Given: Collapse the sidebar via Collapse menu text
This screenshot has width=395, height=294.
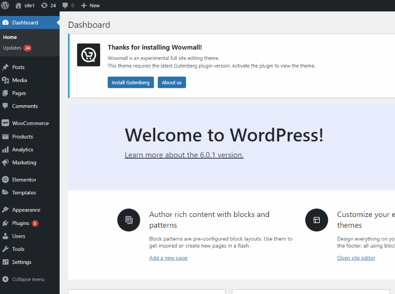Looking at the screenshot, I should (x=28, y=279).
